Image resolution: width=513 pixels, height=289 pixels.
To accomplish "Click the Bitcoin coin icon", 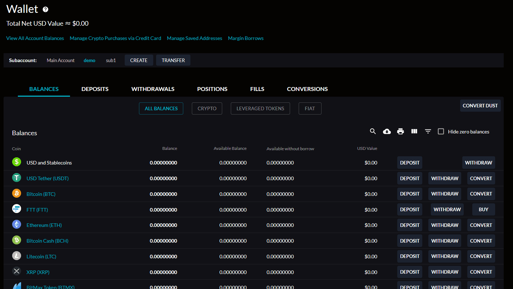I will pos(17,193).
